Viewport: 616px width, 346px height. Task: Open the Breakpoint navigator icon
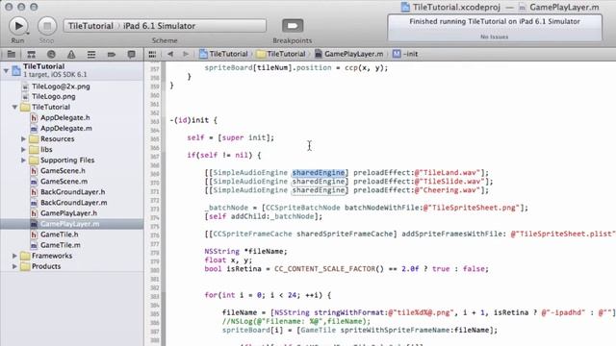pos(112,54)
